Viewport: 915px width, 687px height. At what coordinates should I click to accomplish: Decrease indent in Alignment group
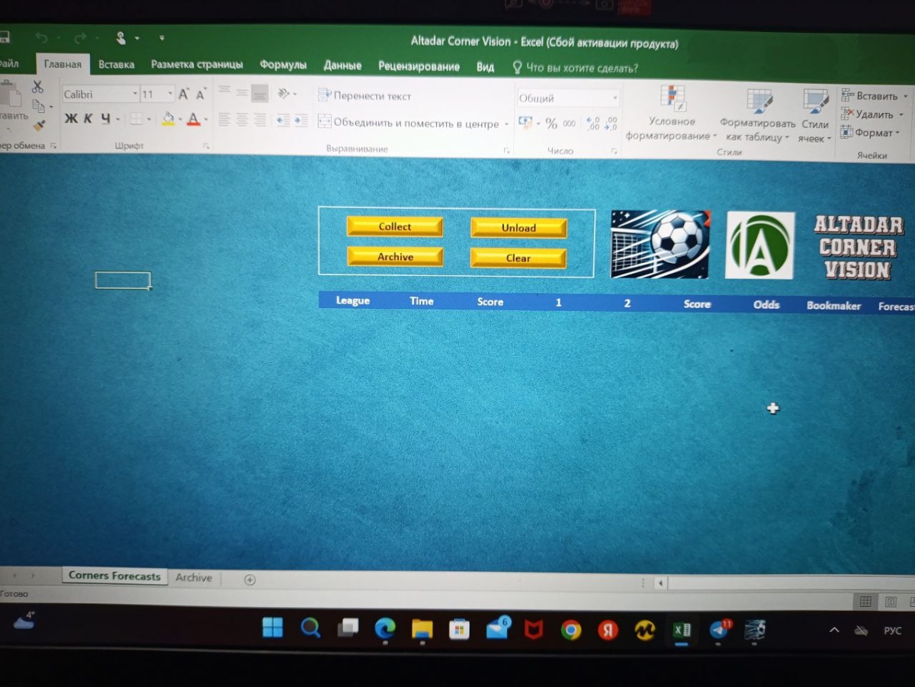pyautogui.click(x=283, y=120)
